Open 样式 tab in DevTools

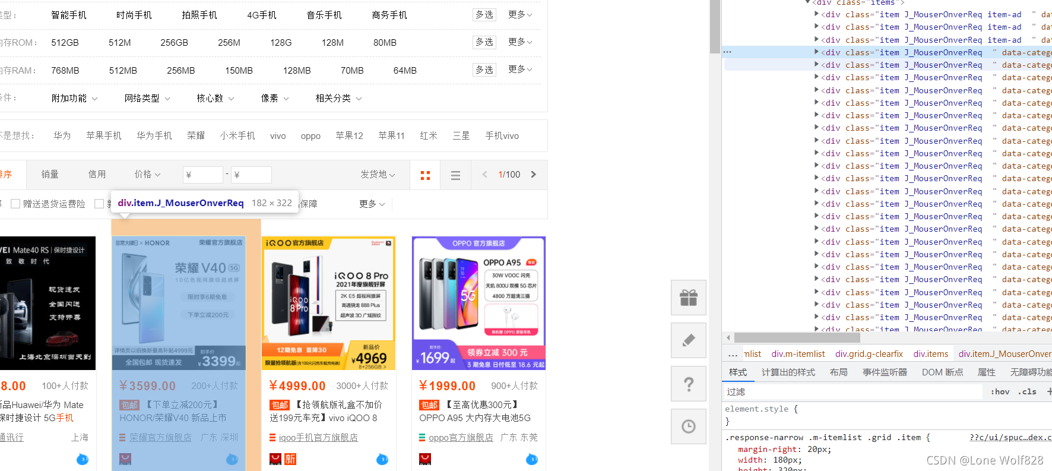[x=738, y=372]
